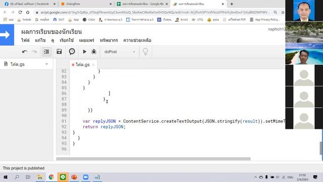
Task: Close the โค้ด.gs editor tab
Action: [93, 65]
